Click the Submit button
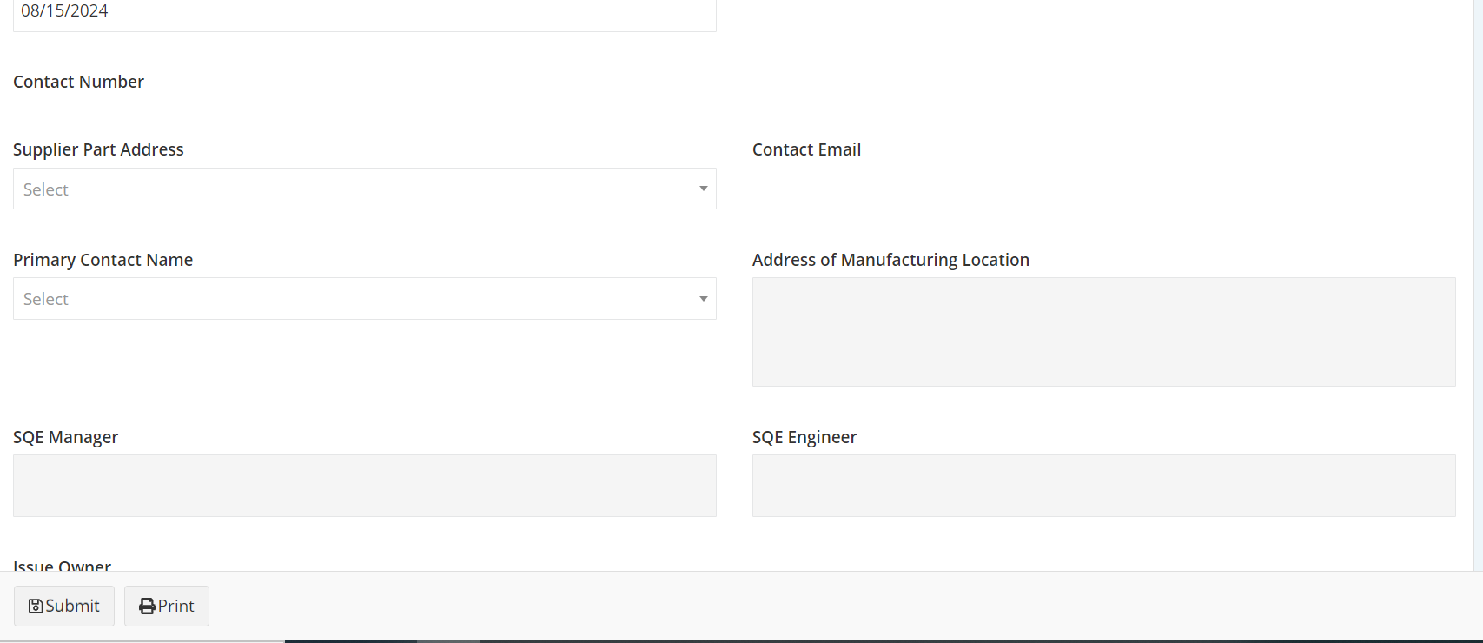1483x643 pixels. 64,606
